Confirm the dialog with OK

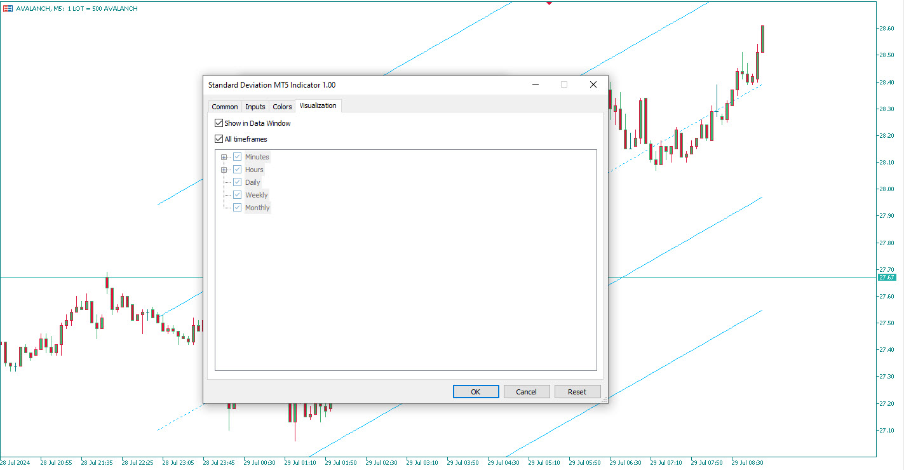point(476,392)
